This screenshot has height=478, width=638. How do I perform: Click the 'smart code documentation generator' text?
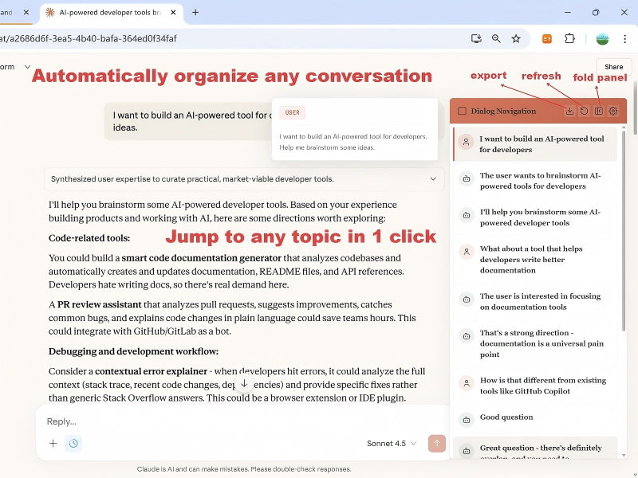(202, 258)
